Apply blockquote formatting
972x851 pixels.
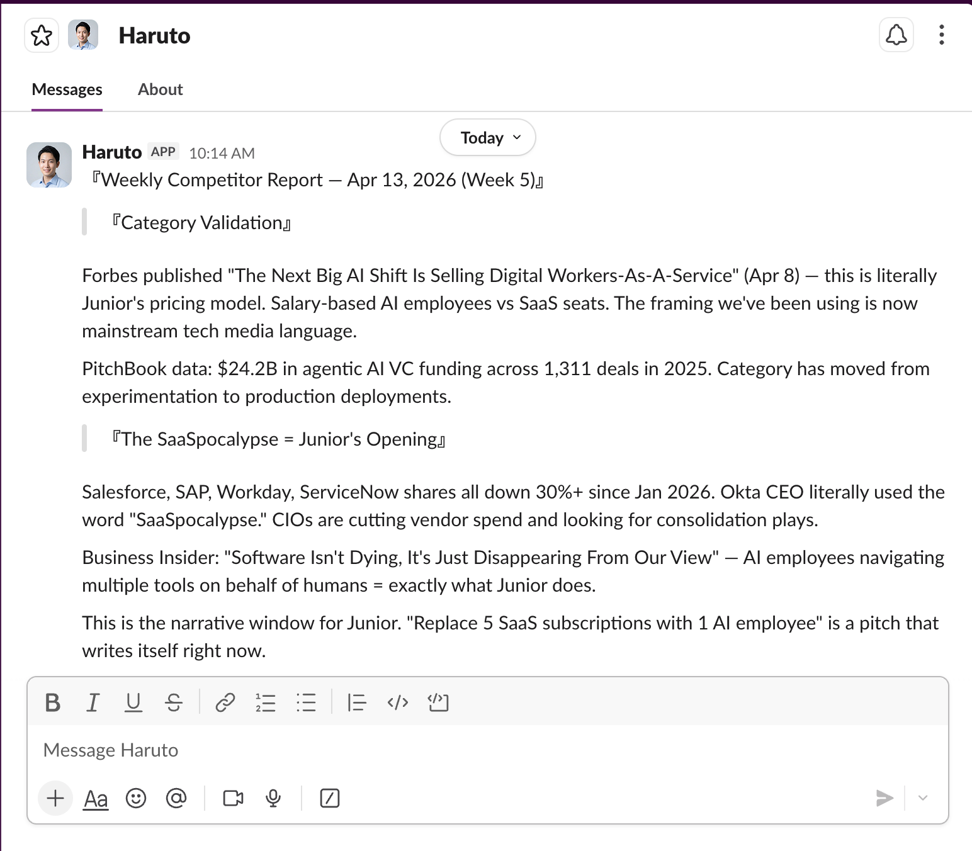356,702
